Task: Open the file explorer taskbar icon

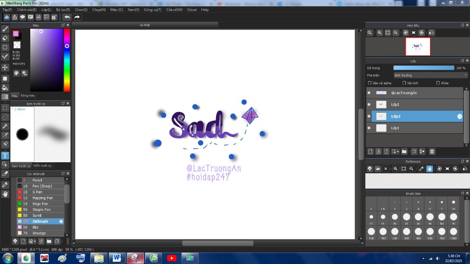Action: (99, 258)
